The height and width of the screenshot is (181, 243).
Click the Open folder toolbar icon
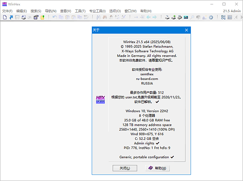[43, 17]
